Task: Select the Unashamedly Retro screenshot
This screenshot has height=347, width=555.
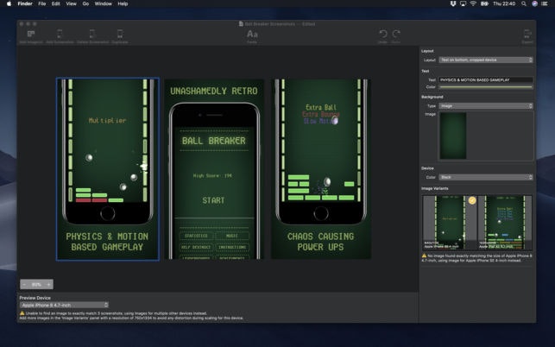Action: coord(214,169)
